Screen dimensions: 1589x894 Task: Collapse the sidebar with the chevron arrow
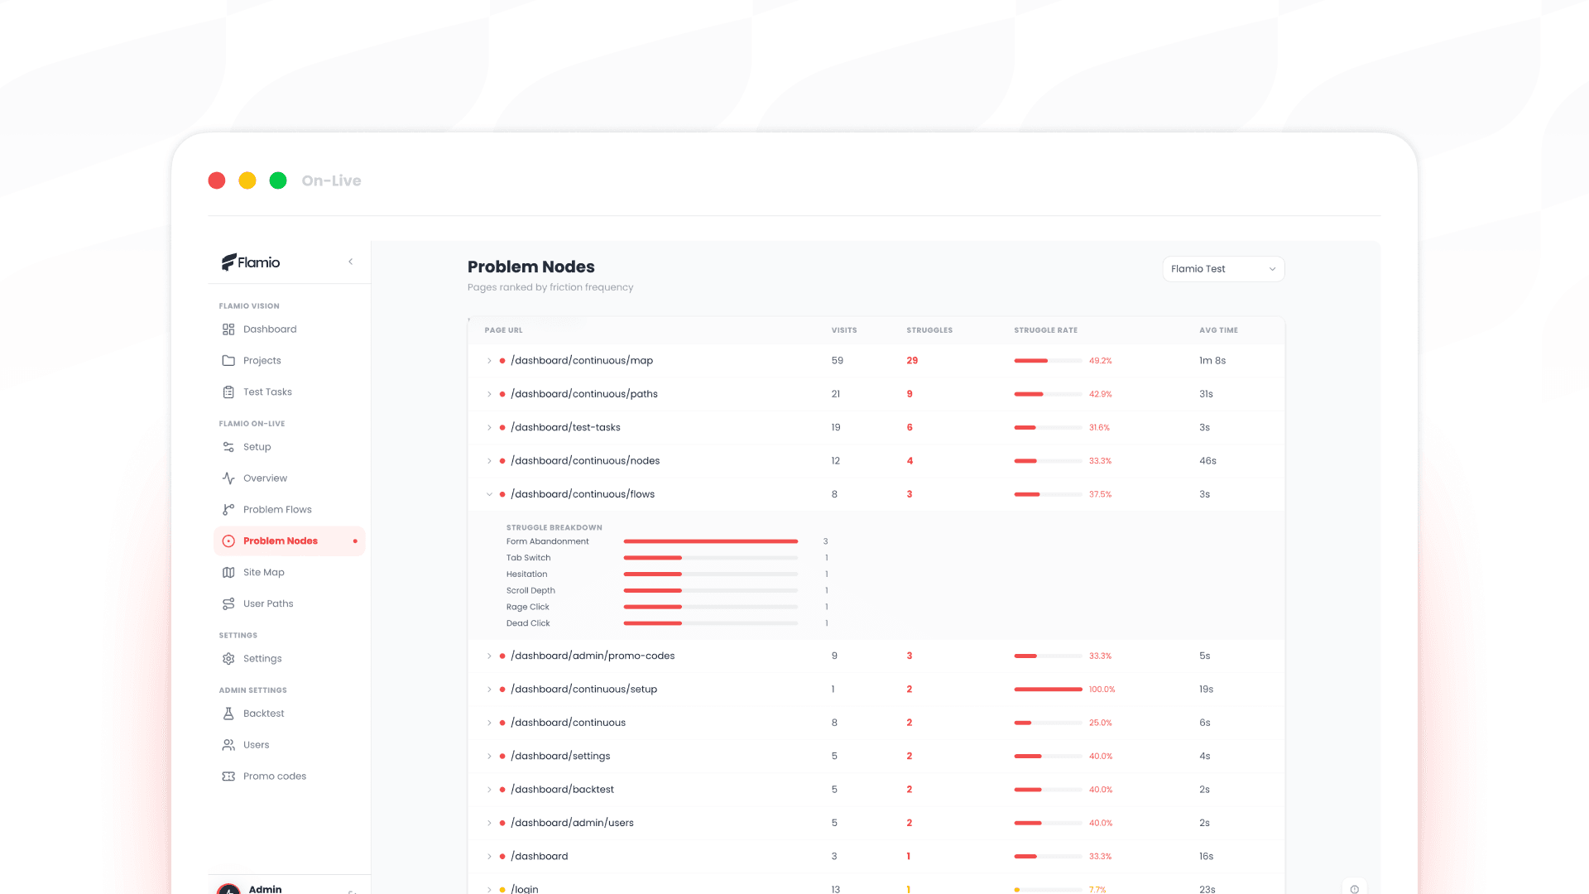click(351, 262)
